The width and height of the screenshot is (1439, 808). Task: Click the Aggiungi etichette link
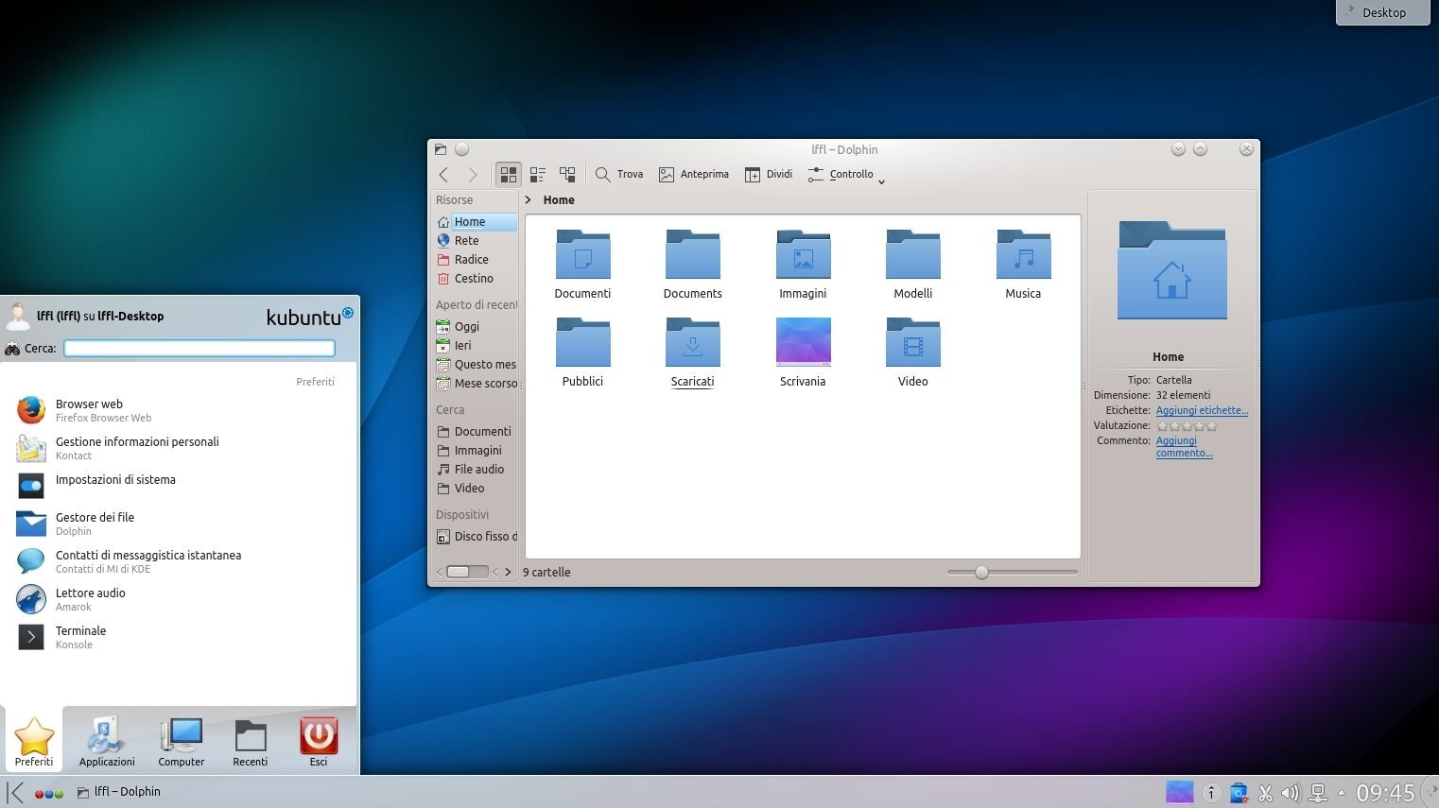(x=1202, y=410)
